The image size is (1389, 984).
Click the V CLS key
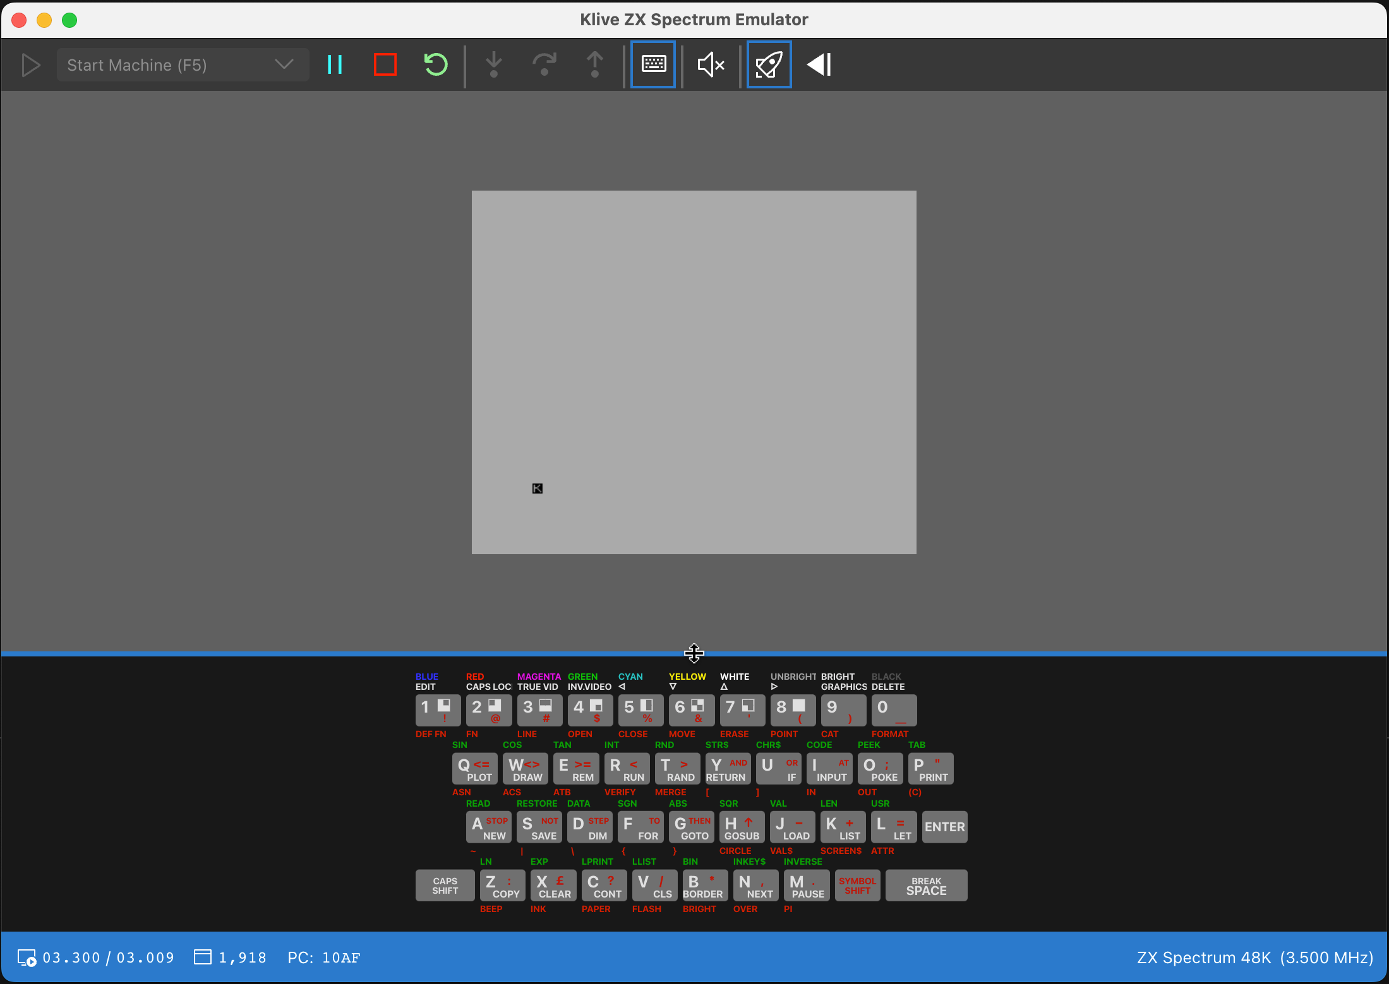click(655, 886)
